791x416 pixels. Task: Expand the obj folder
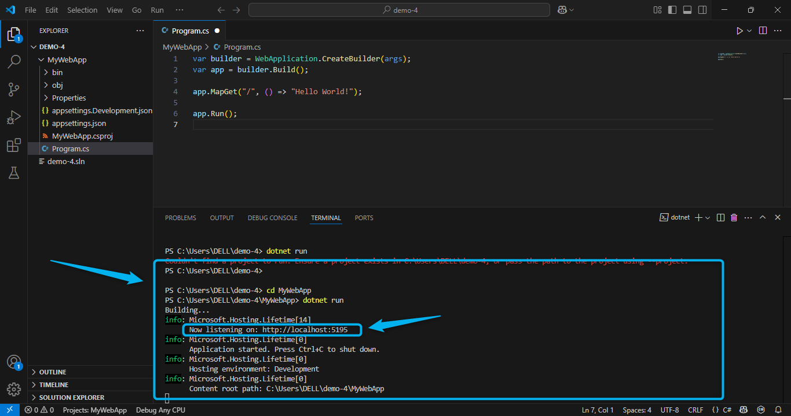pyautogui.click(x=90, y=85)
